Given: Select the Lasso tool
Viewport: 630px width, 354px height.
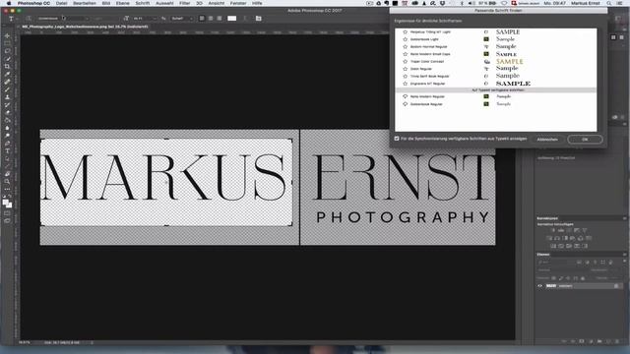Looking at the screenshot, I should point(7,51).
